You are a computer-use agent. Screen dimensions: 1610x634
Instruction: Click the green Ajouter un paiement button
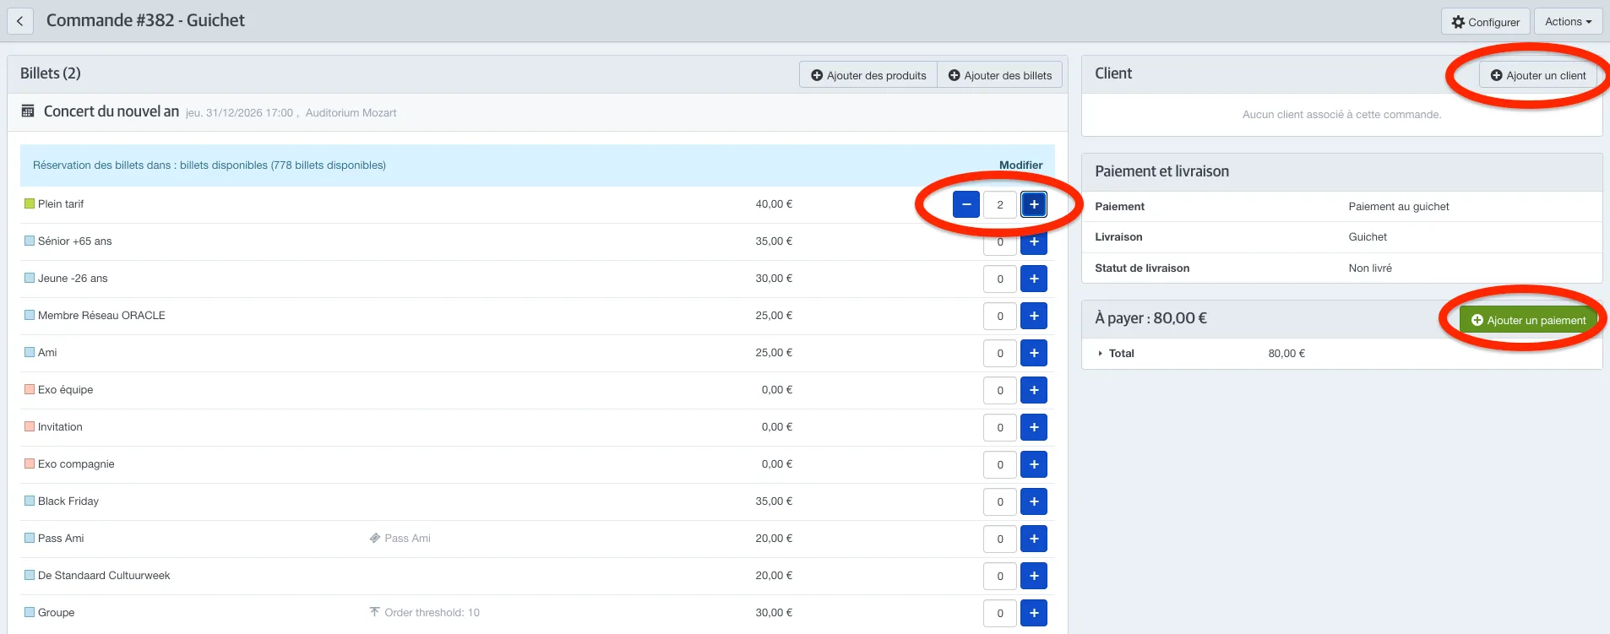tap(1529, 320)
